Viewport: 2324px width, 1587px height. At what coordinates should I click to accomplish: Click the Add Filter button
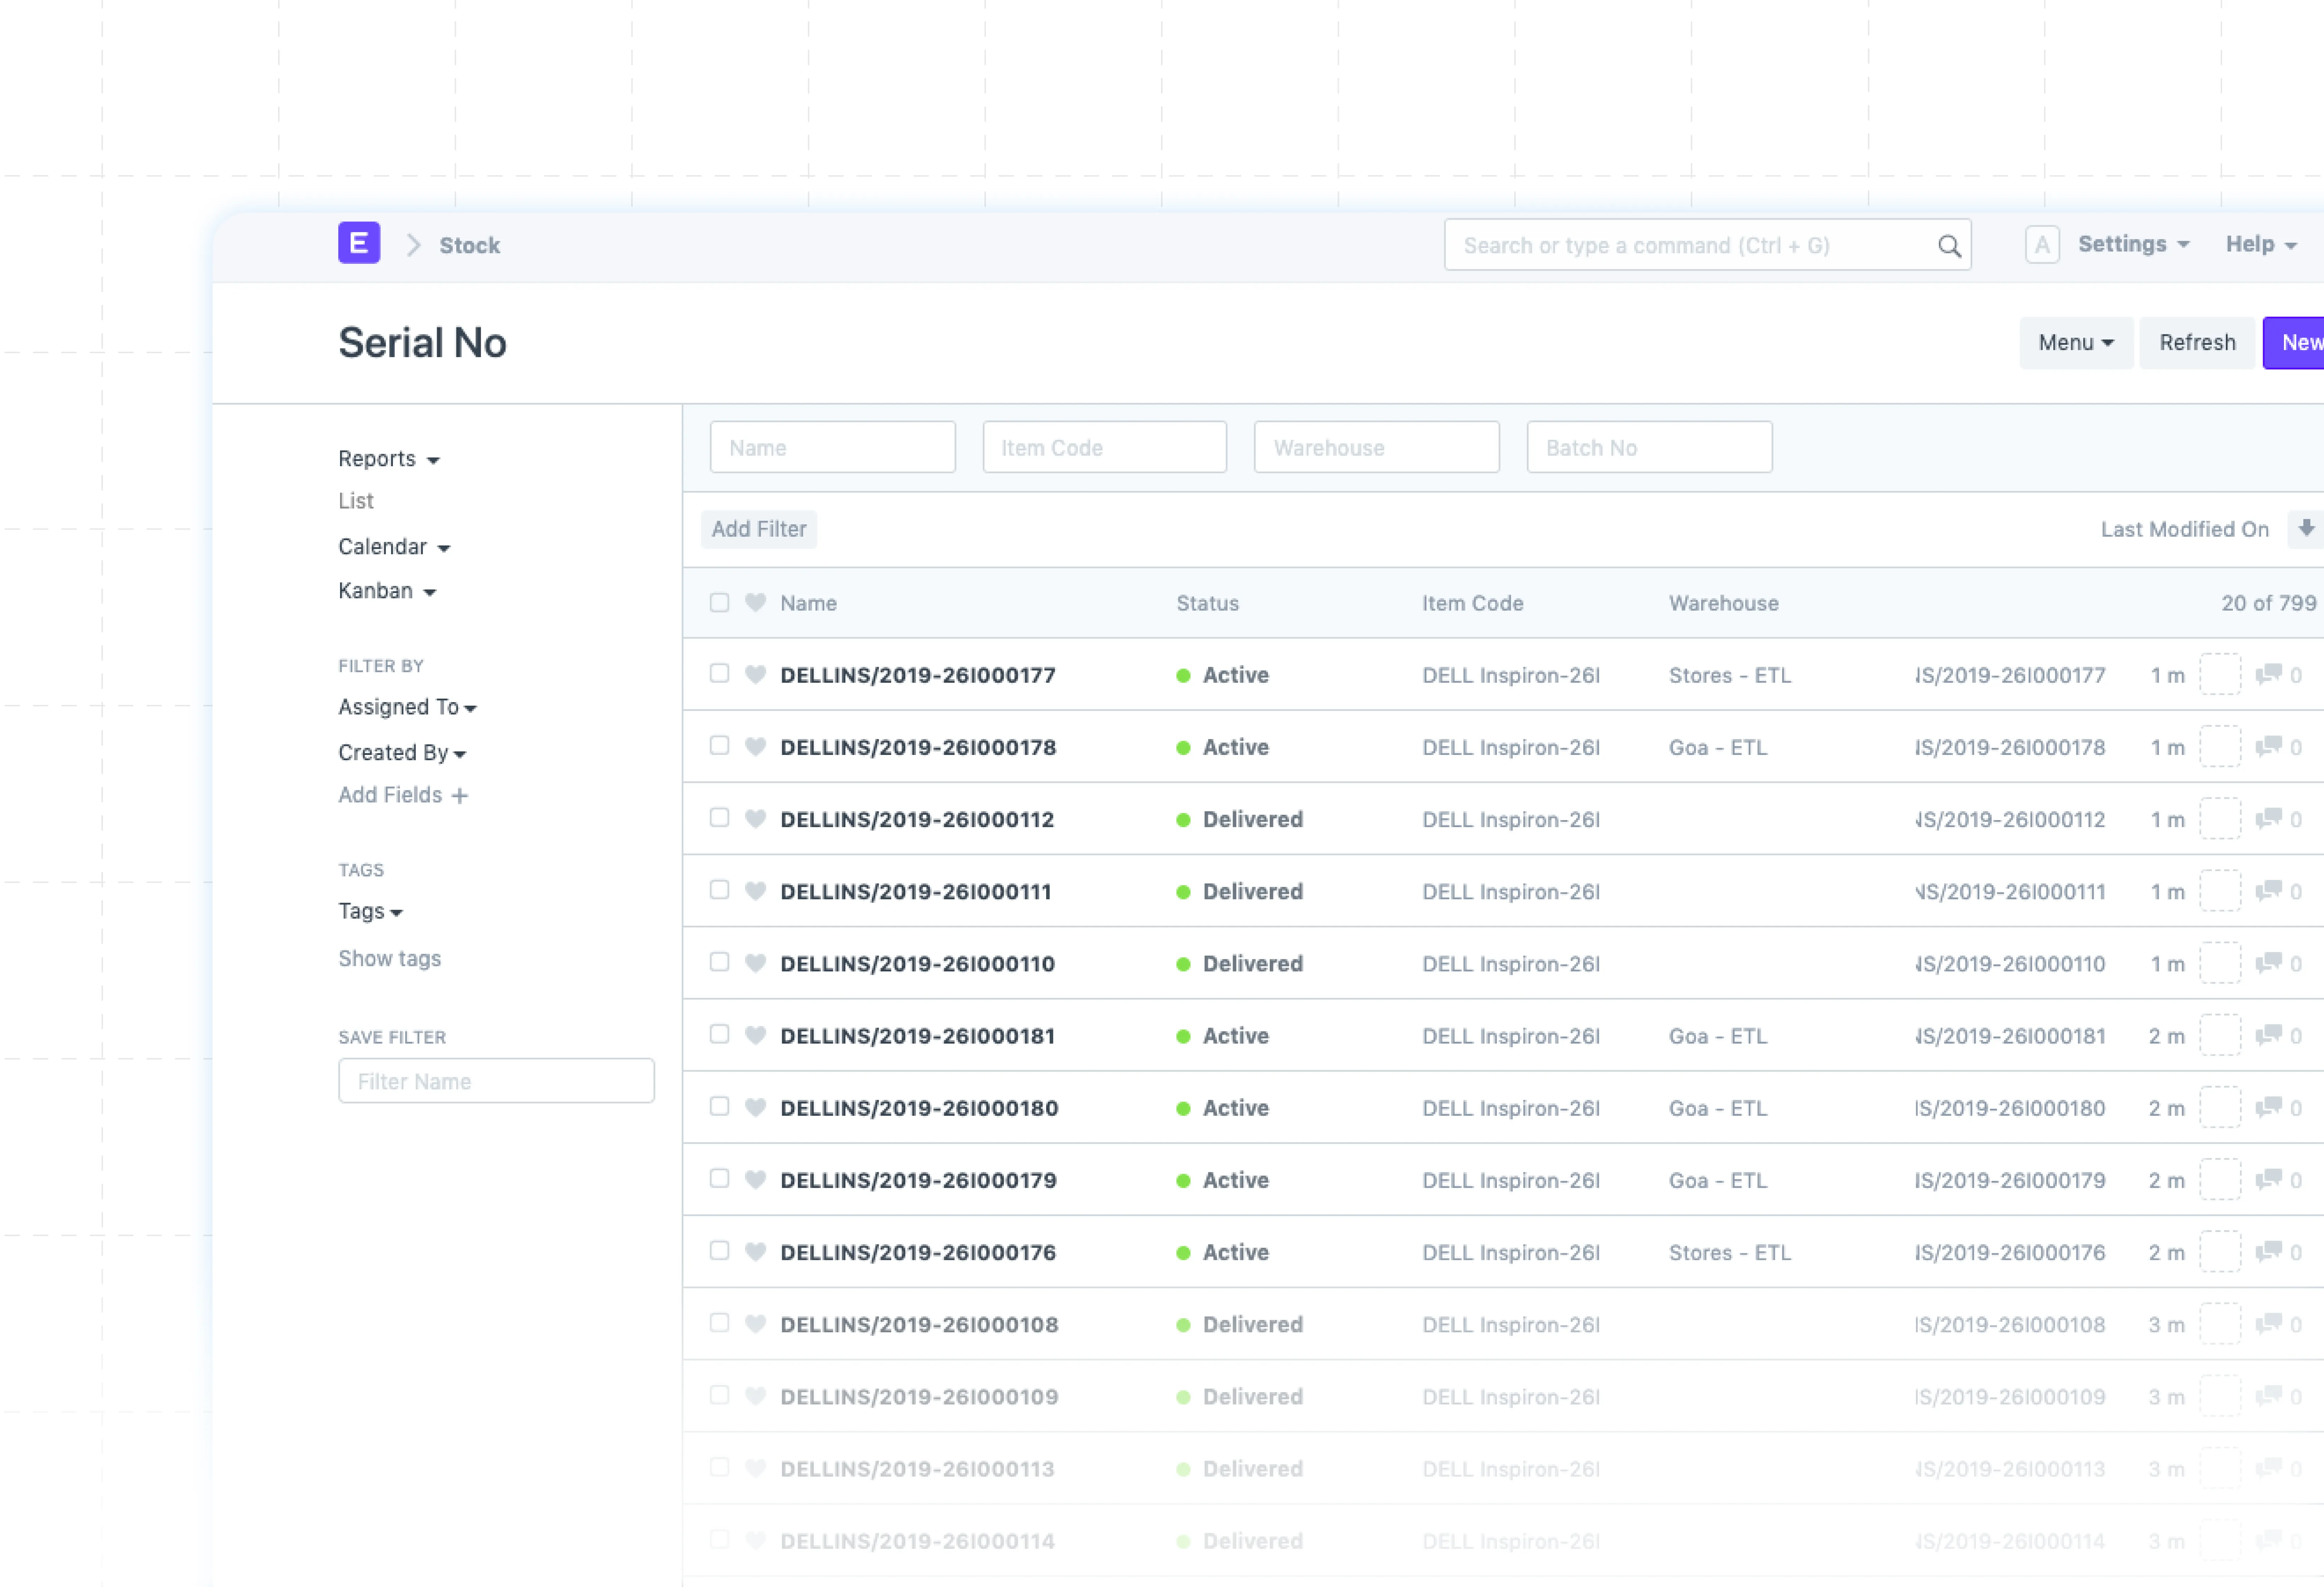click(758, 529)
